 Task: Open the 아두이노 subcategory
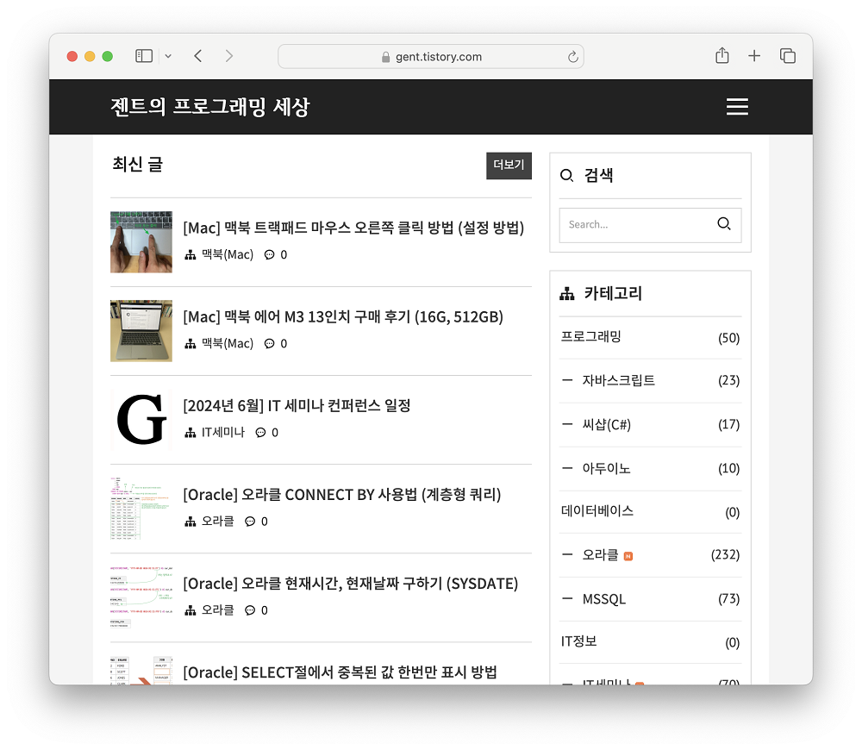pyautogui.click(x=606, y=468)
